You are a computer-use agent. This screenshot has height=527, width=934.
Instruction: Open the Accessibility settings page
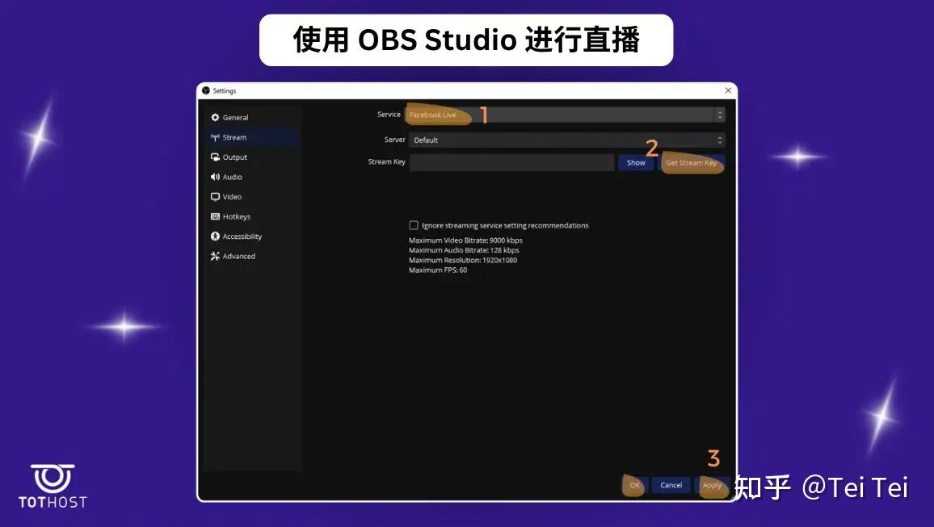pos(241,236)
